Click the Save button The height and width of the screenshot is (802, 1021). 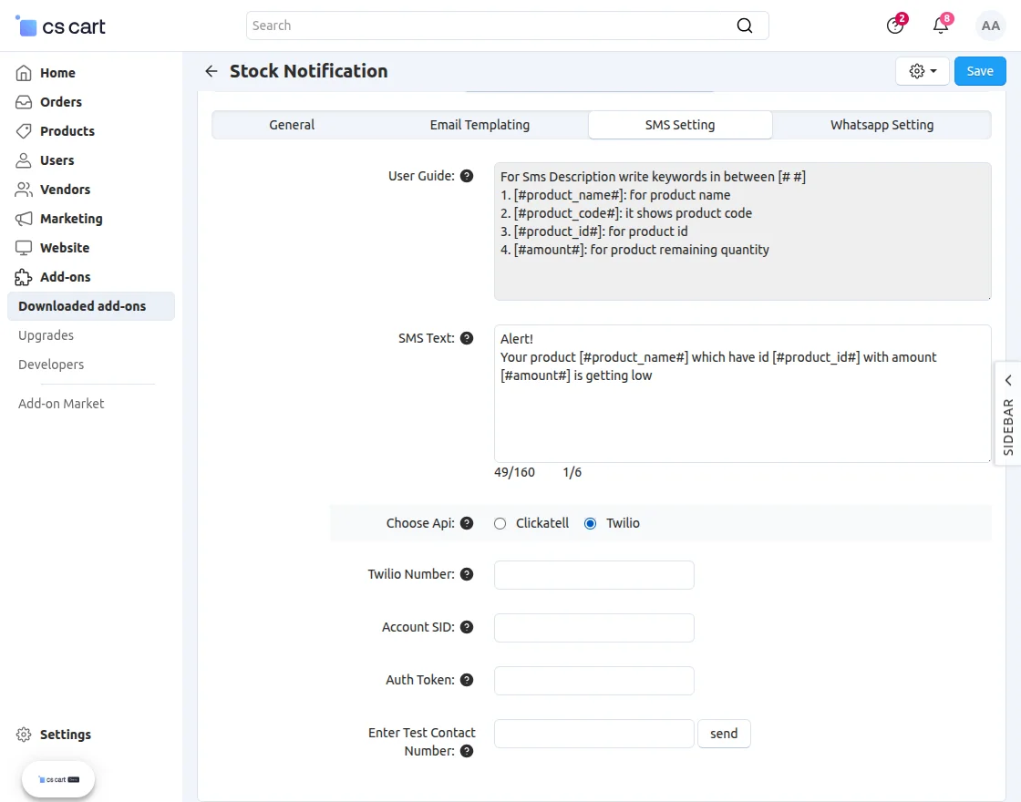(x=980, y=71)
